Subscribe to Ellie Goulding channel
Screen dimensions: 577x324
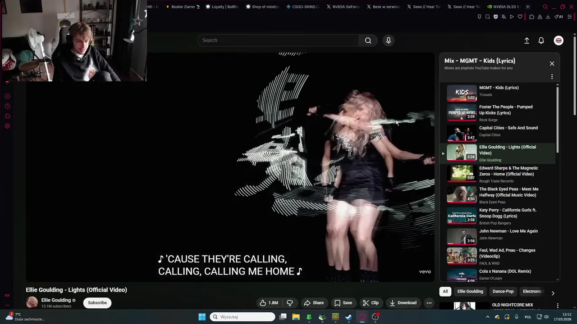[x=97, y=303]
